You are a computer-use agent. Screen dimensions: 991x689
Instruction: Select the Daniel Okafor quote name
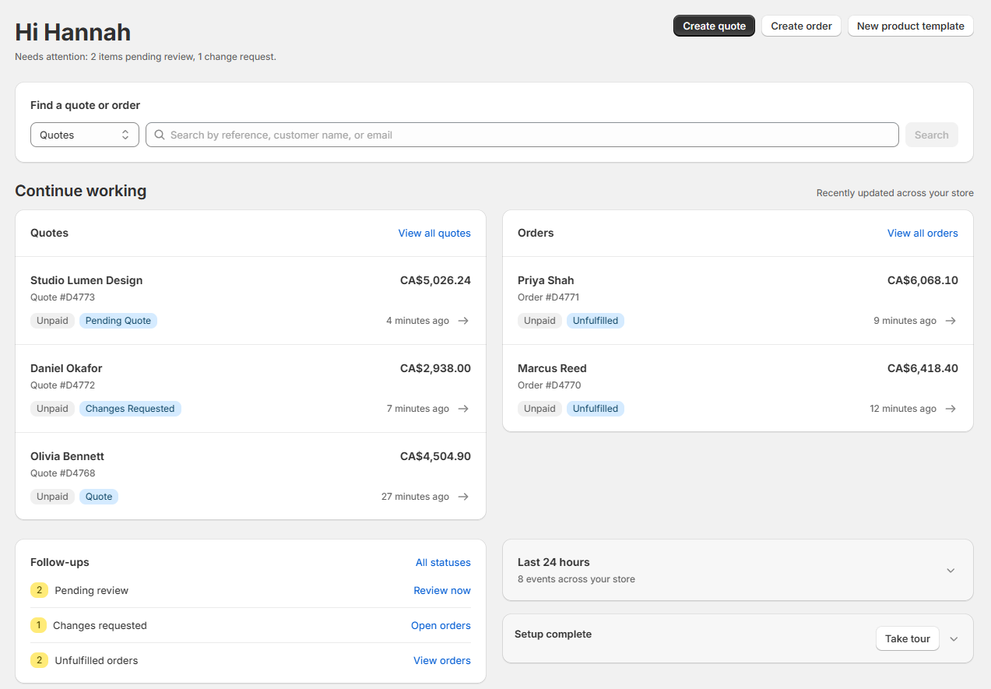pyautogui.click(x=66, y=368)
